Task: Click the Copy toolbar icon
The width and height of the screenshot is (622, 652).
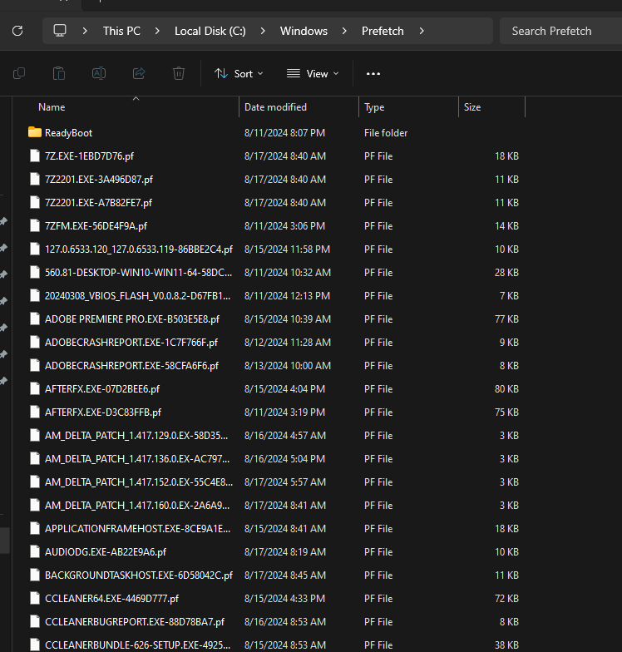Action: [19, 73]
